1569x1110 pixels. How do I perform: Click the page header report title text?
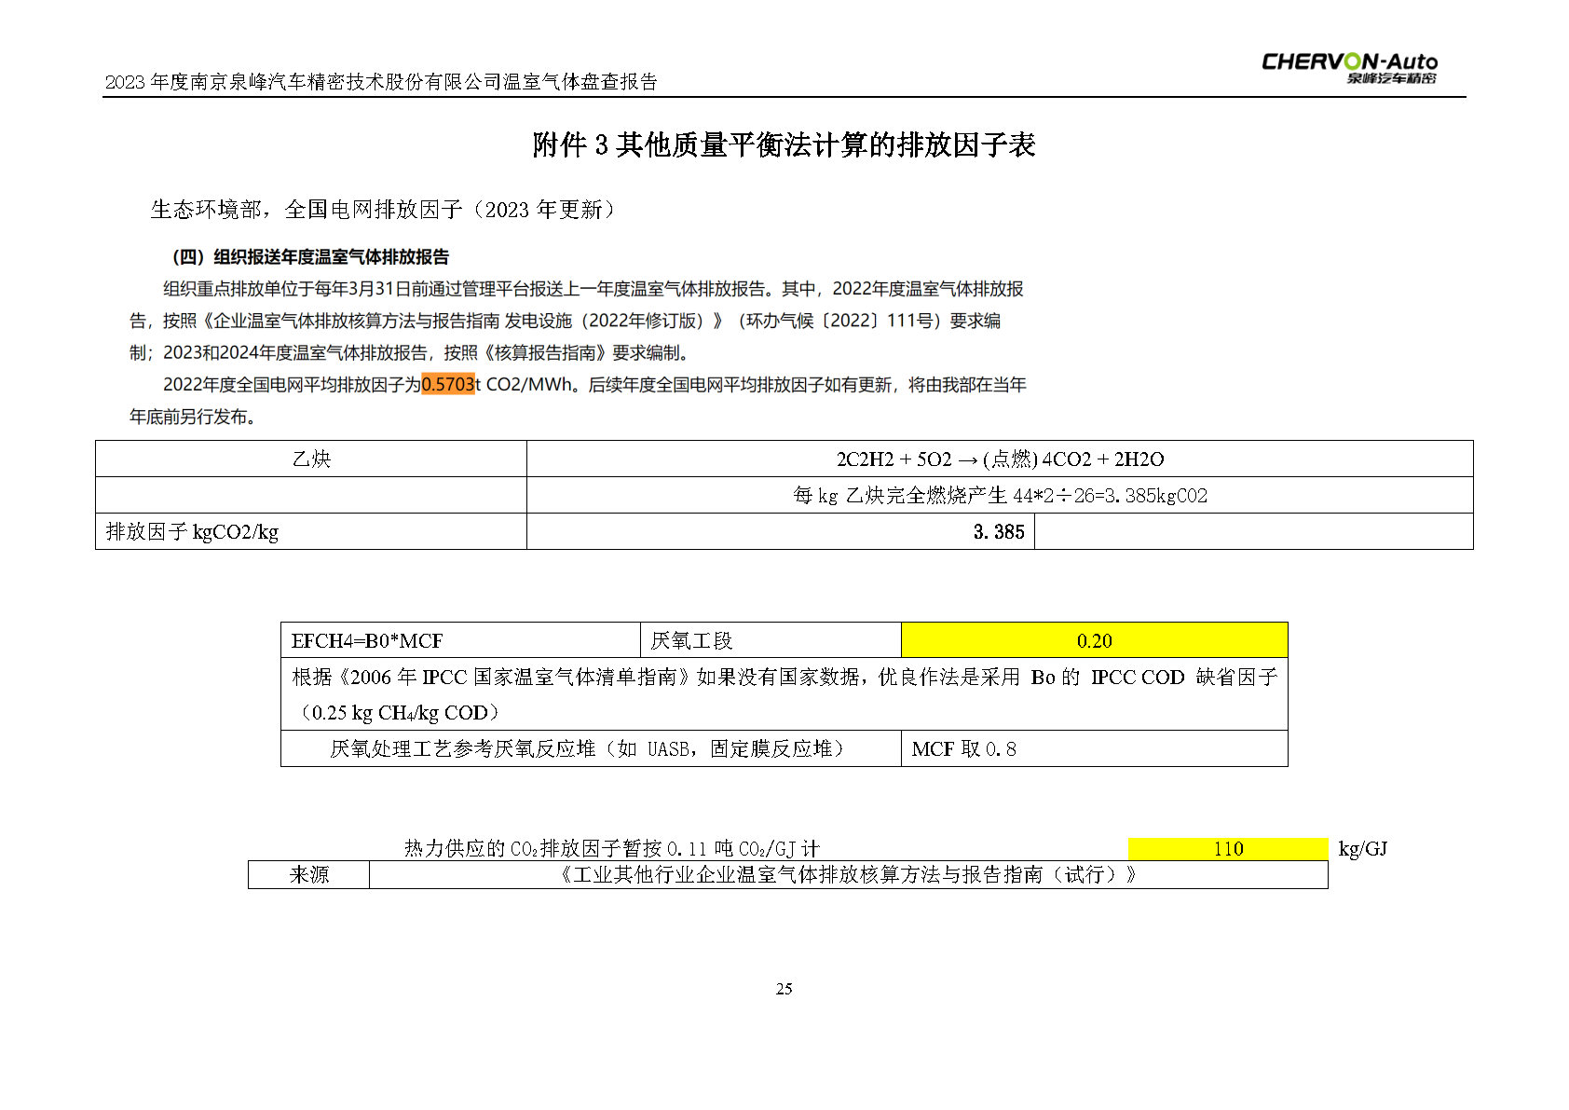pyautogui.click(x=381, y=82)
